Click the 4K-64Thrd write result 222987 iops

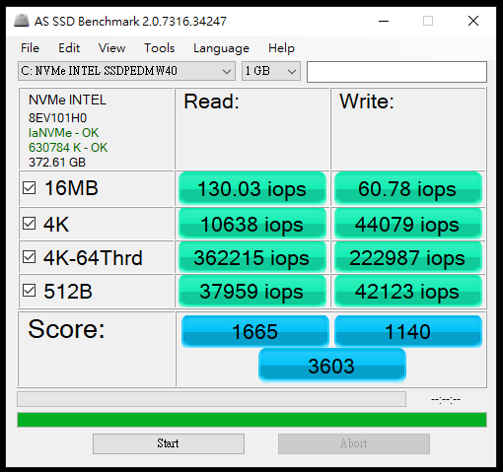click(x=408, y=257)
